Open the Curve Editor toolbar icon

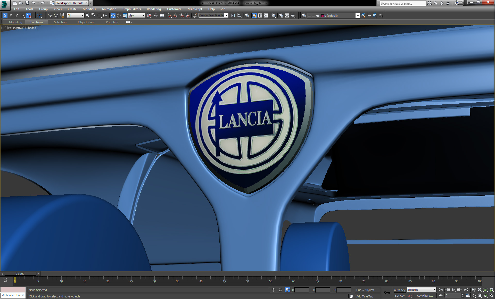coord(260,15)
